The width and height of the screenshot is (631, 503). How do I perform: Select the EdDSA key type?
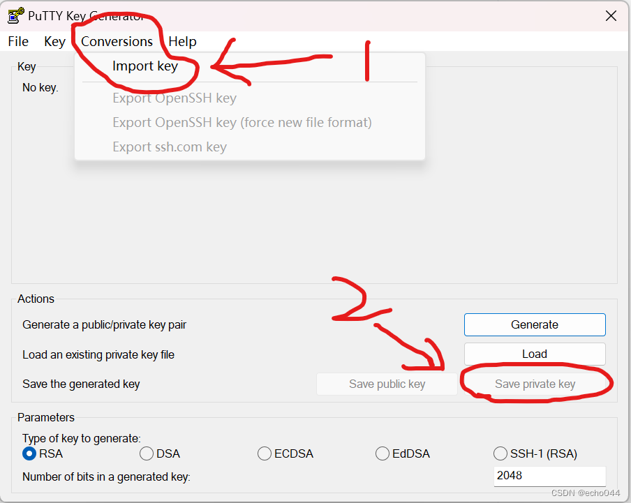(x=403, y=453)
